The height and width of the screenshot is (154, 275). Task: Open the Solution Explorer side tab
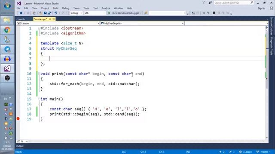tap(272, 26)
